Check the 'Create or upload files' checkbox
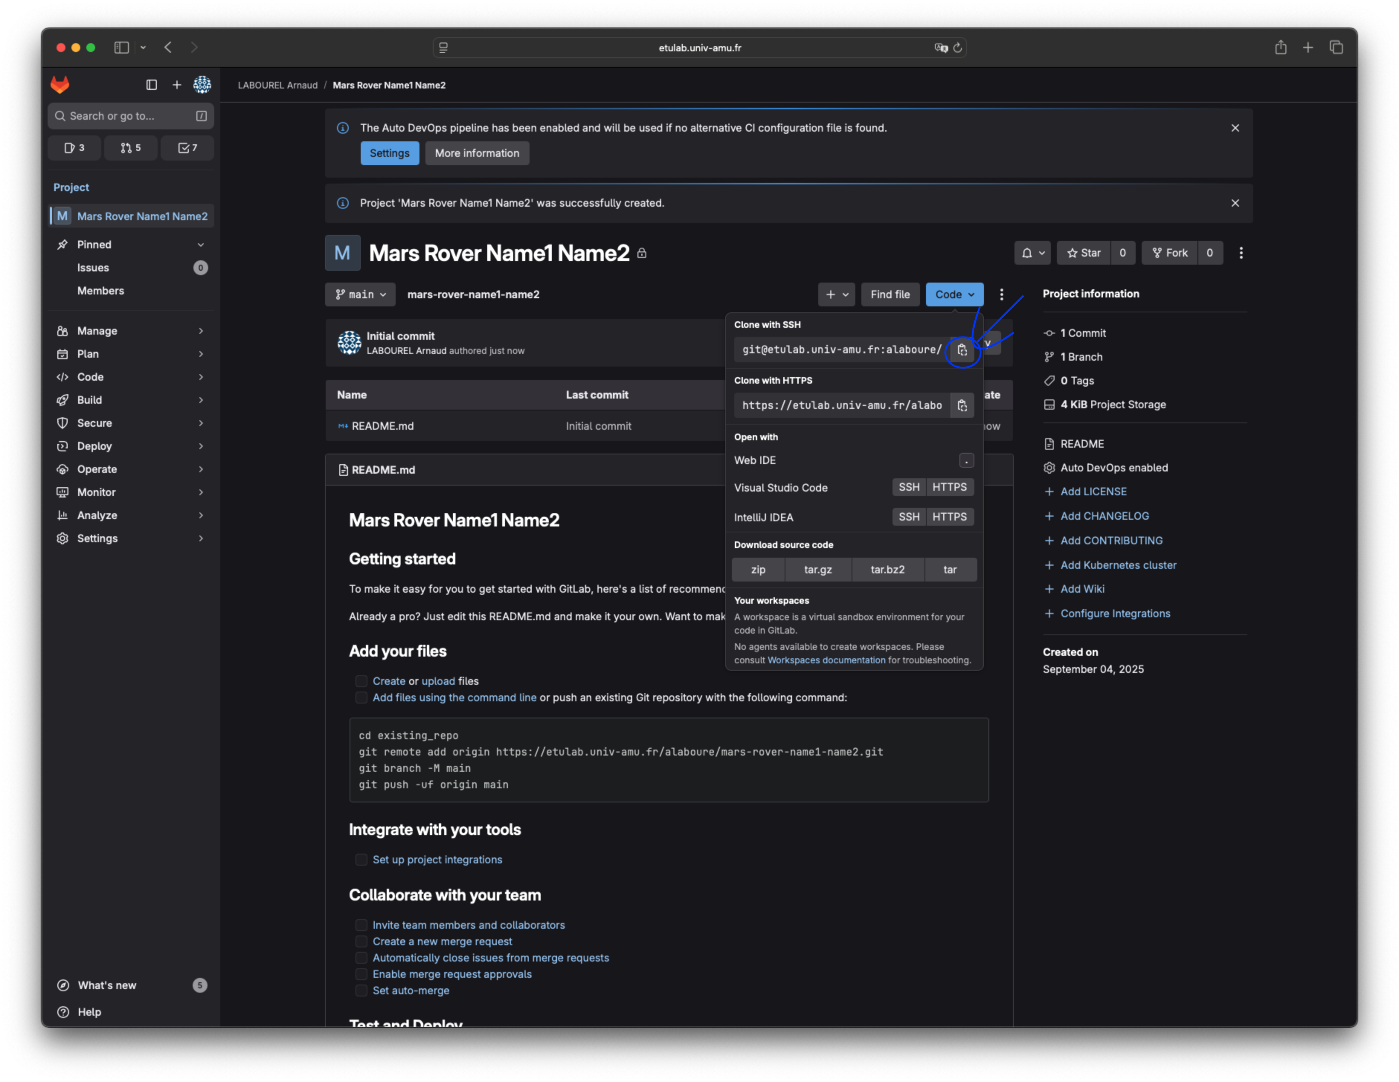The width and height of the screenshot is (1399, 1082). click(x=361, y=681)
